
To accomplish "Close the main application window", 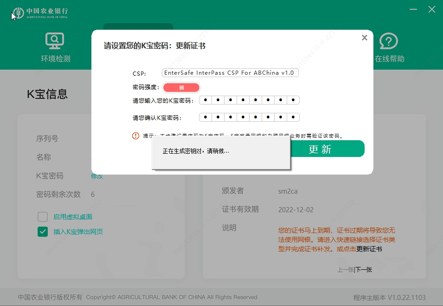I will pos(432,9).
